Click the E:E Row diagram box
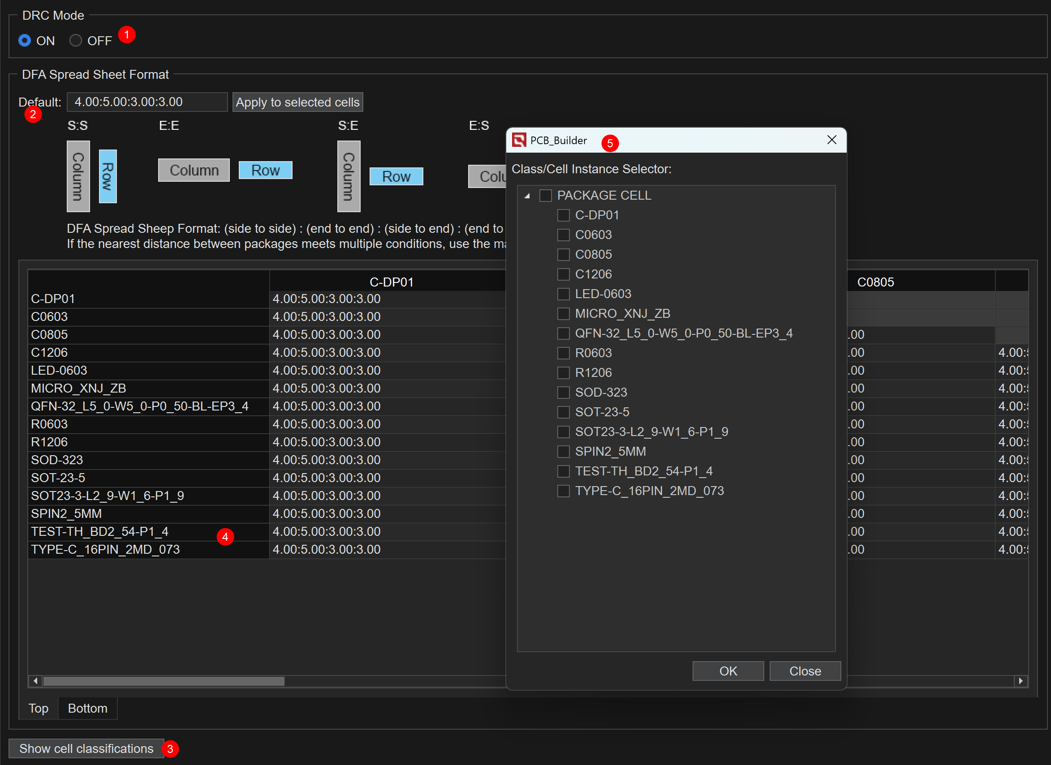 [265, 170]
